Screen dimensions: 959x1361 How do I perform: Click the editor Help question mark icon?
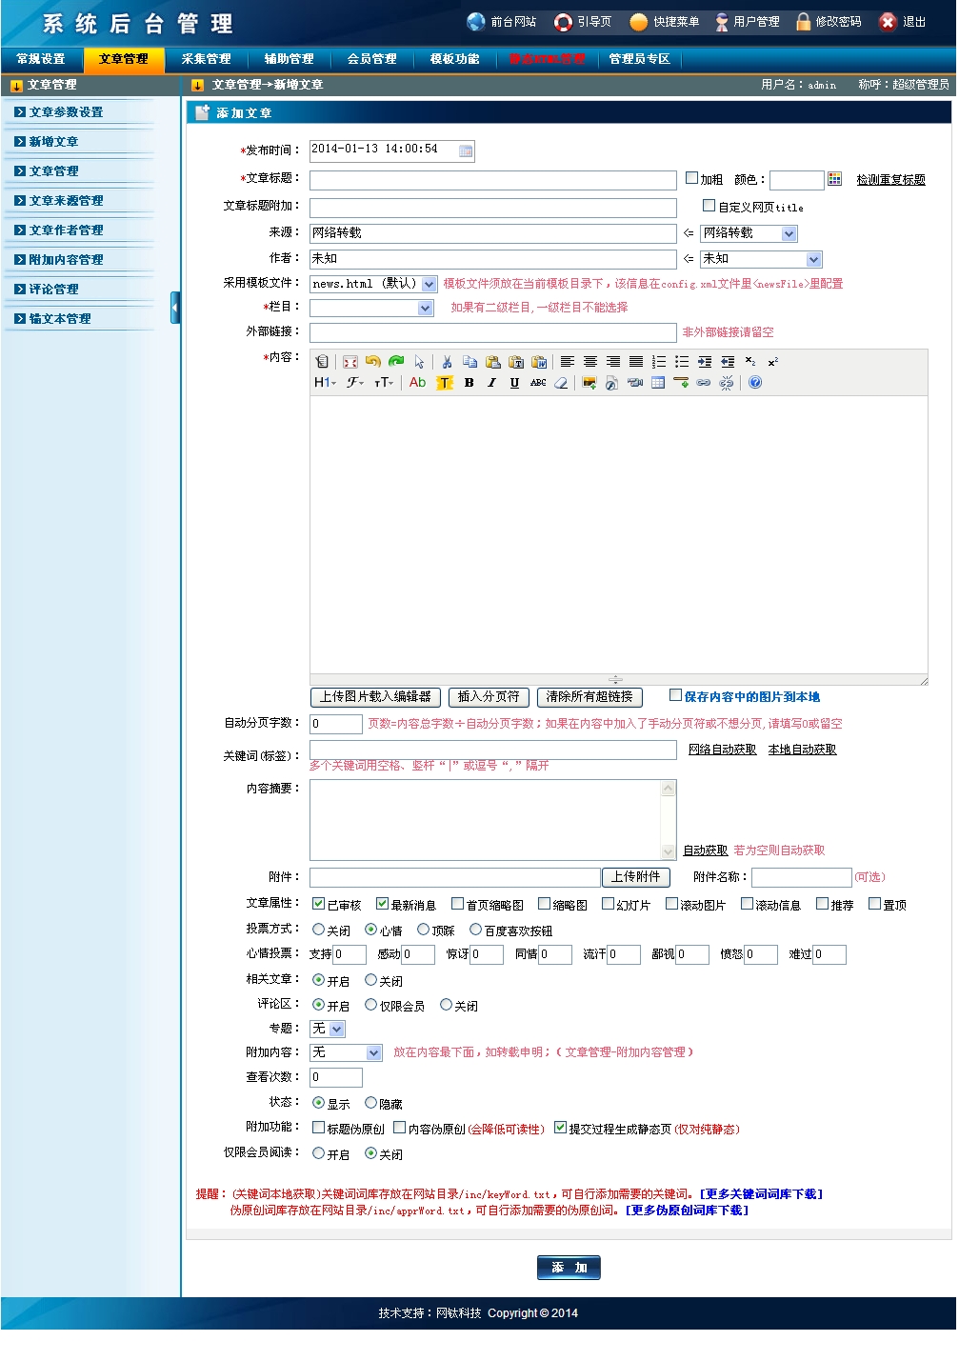[x=755, y=383]
